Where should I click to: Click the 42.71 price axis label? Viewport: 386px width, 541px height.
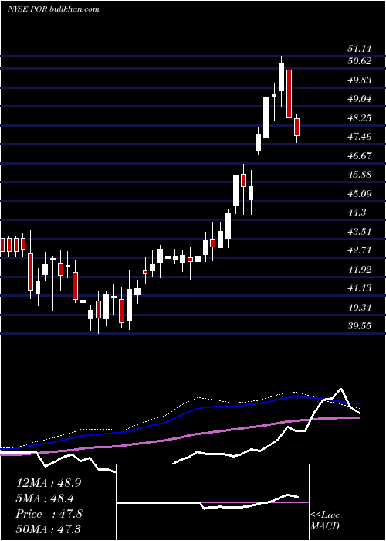click(360, 250)
